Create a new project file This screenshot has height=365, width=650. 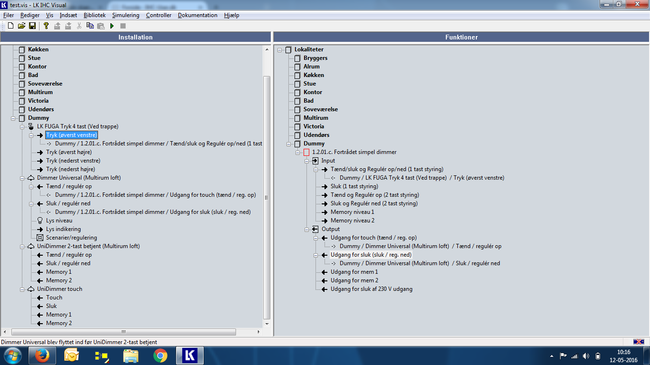pos(10,26)
